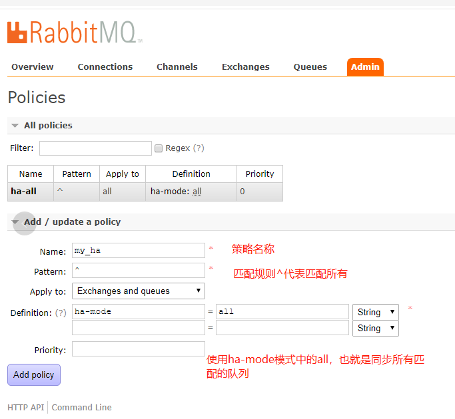Viewport: 455px width, 419px height.
Task: Open the Command Line link
Action: tap(81, 408)
